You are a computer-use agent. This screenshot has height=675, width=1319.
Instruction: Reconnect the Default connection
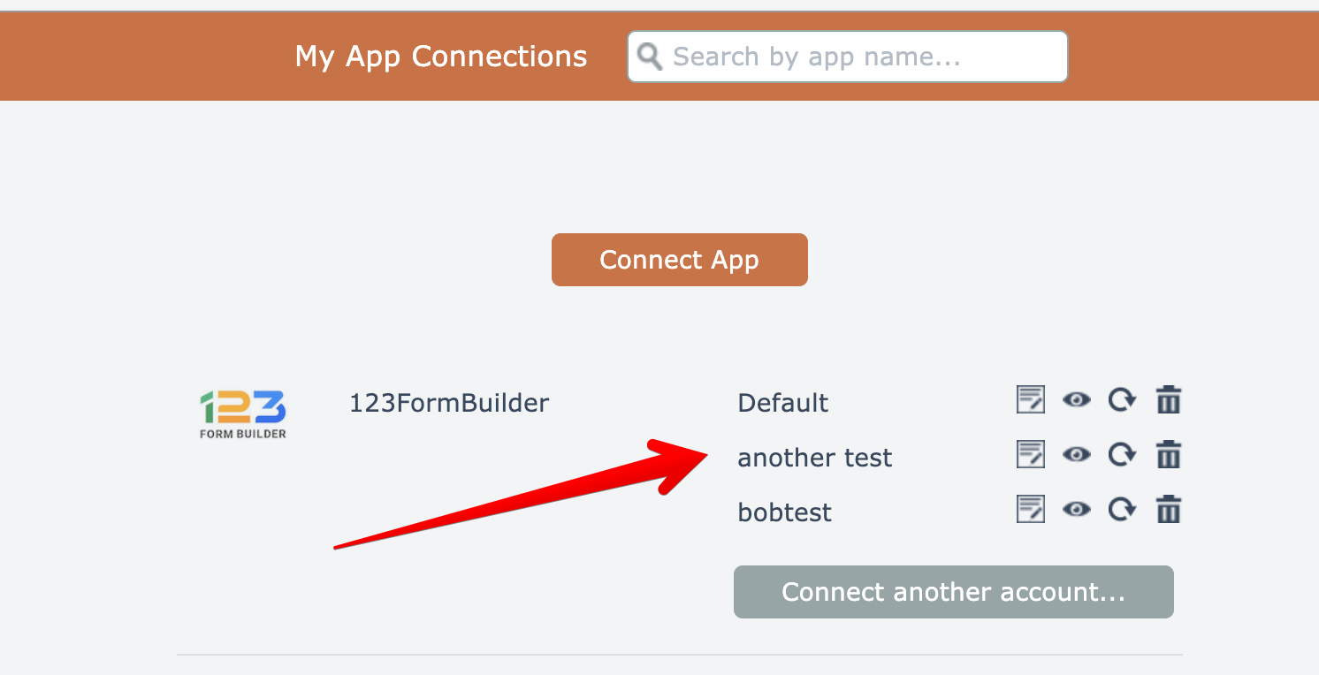click(1122, 400)
